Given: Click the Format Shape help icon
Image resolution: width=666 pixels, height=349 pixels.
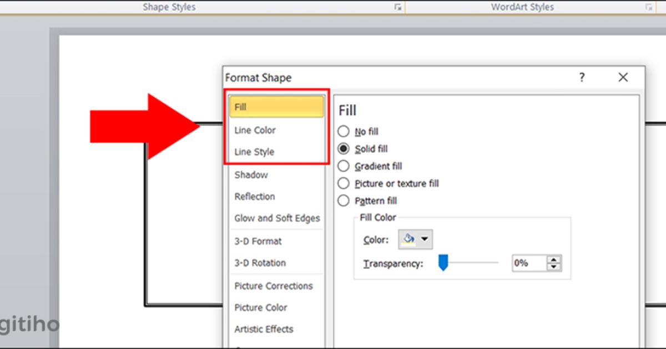Looking at the screenshot, I should (582, 78).
